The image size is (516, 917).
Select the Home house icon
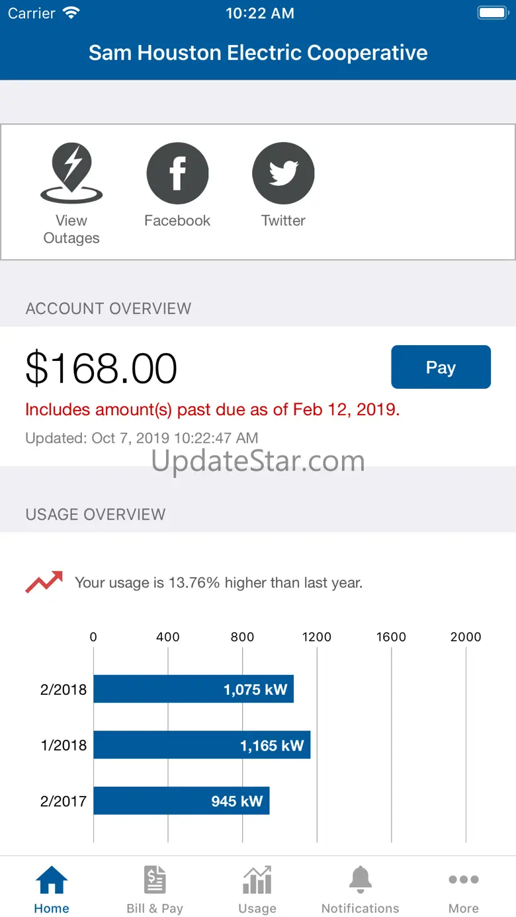pyautogui.click(x=52, y=880)
